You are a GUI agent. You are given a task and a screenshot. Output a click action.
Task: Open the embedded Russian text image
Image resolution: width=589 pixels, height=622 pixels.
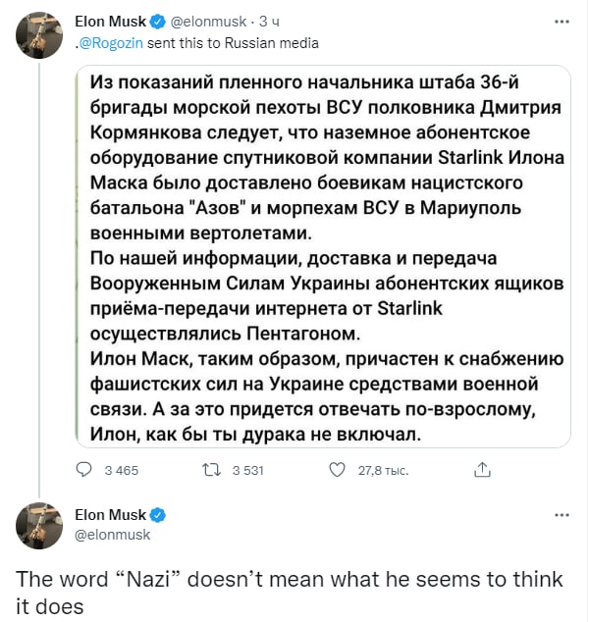point(322,257)
